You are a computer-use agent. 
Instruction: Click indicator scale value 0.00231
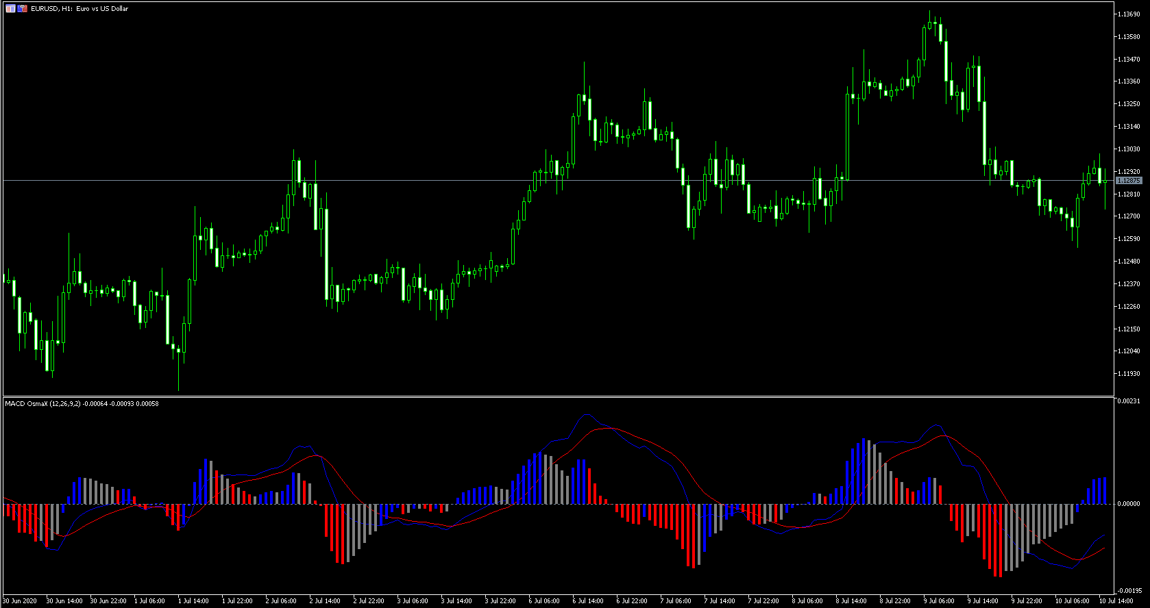click(x=1128, y=401)
